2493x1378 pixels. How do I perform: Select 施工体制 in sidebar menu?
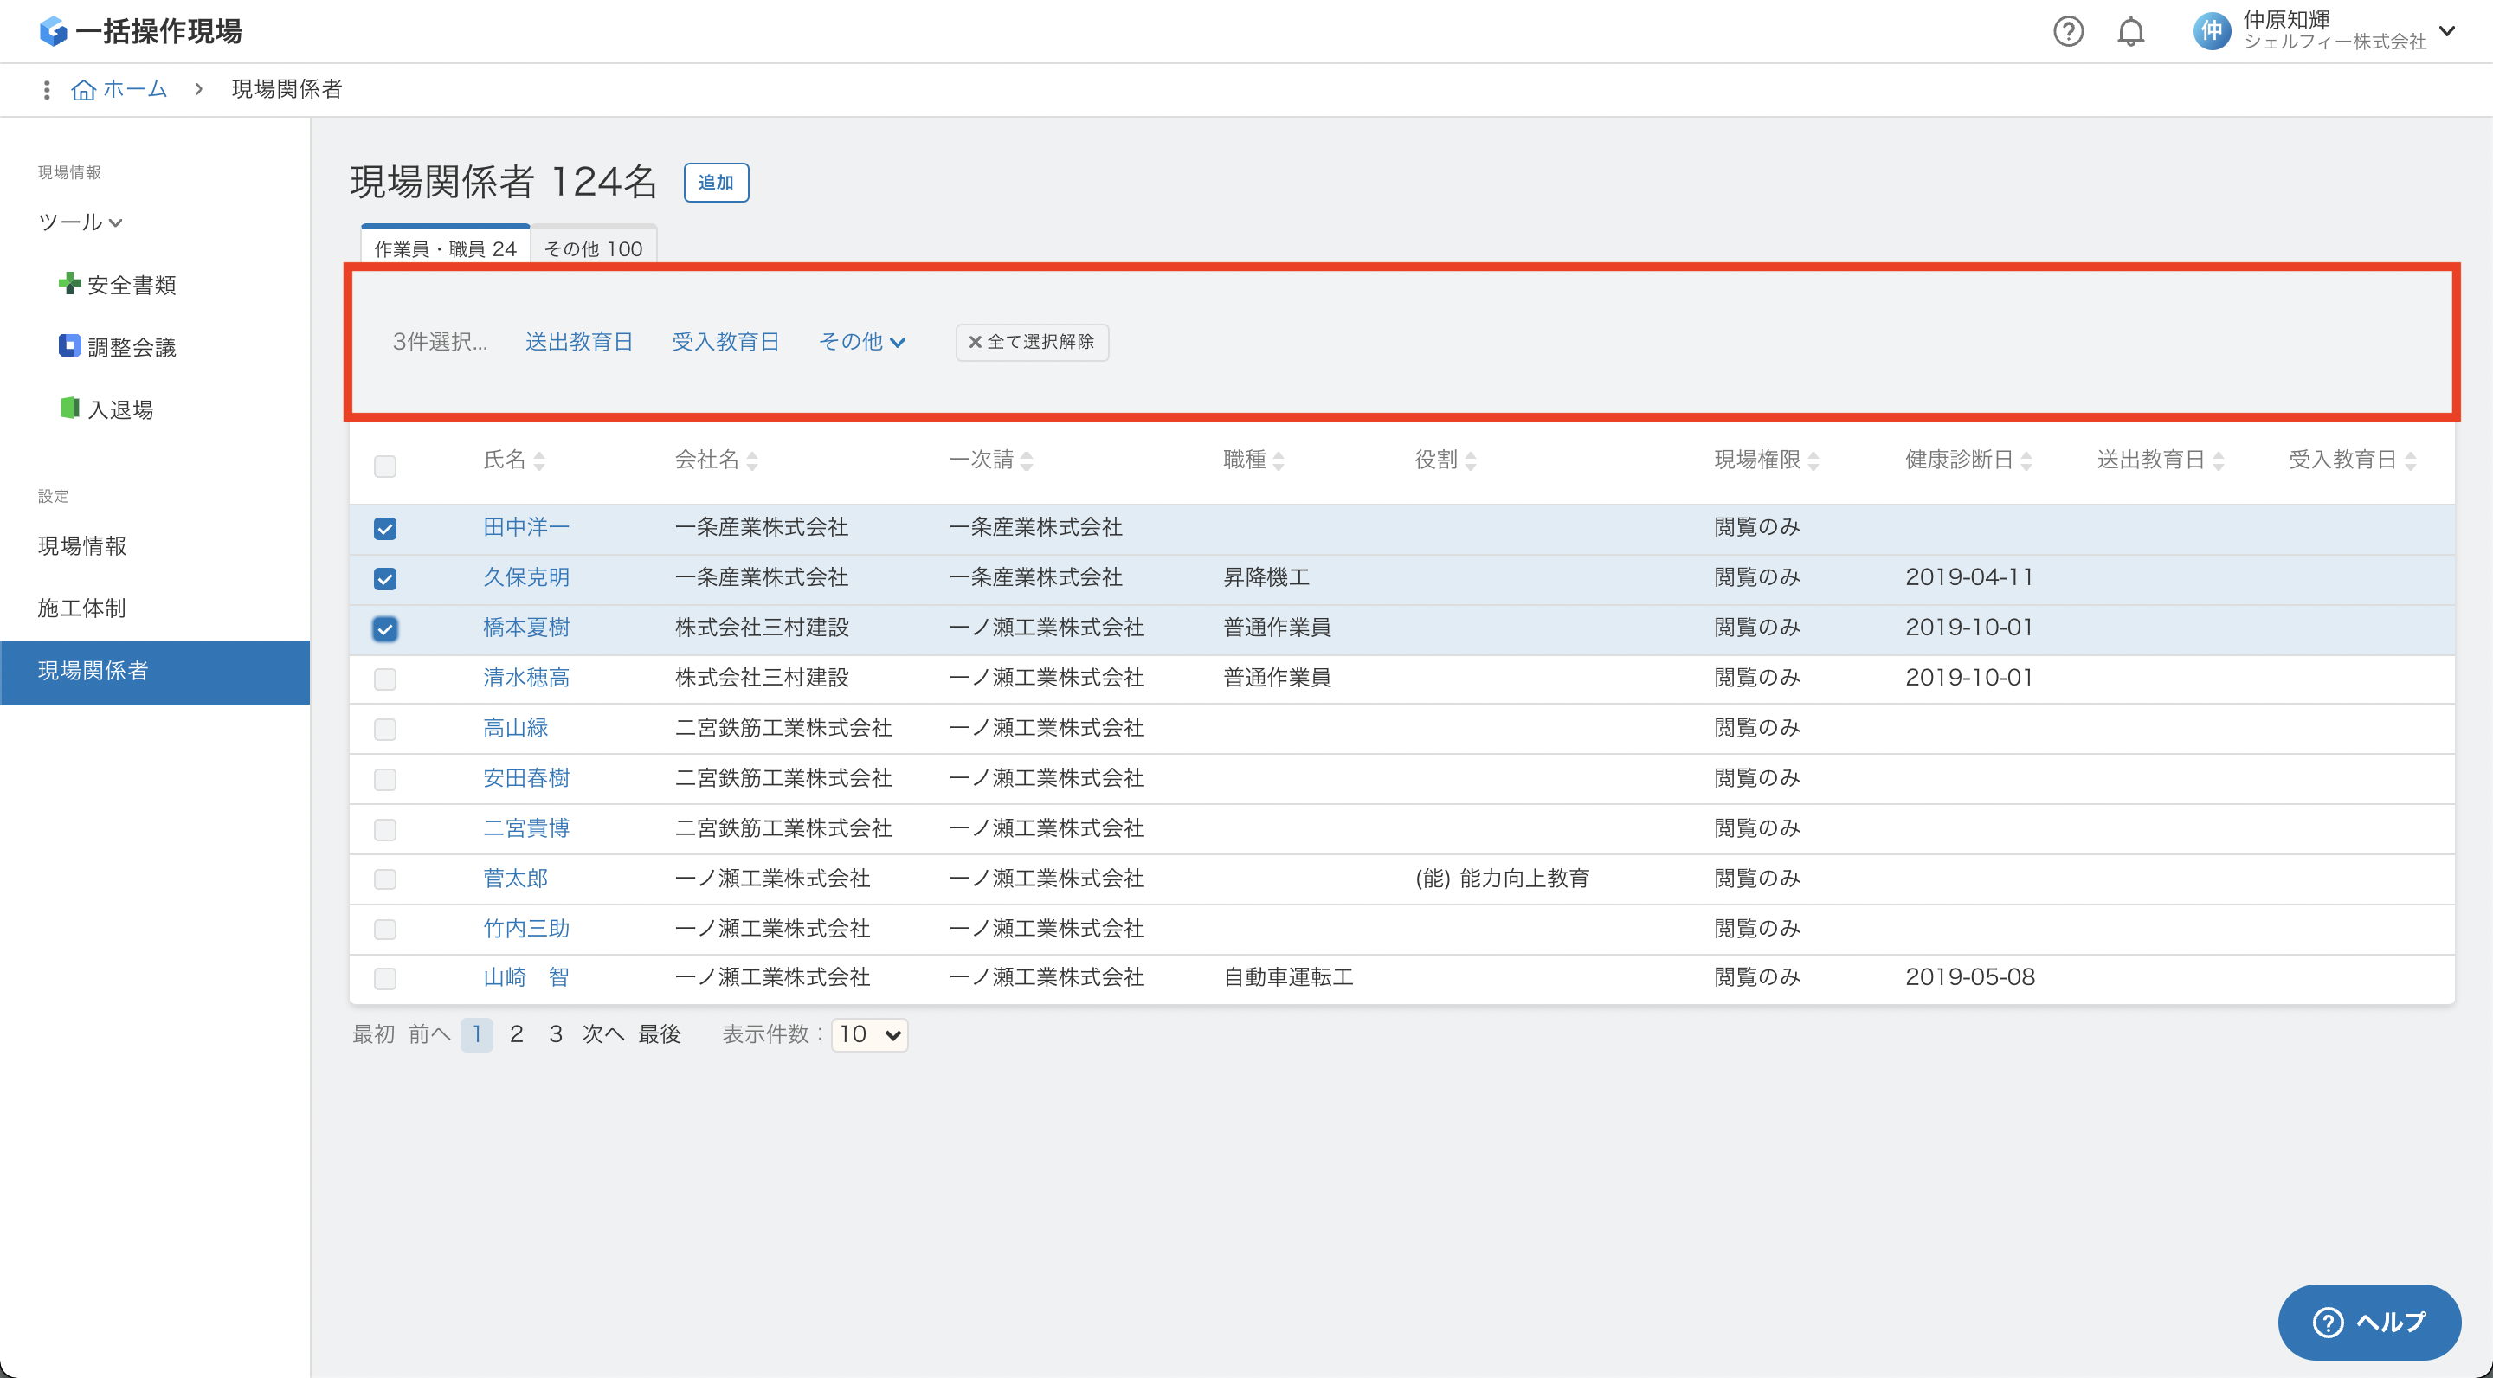point(82,608)
